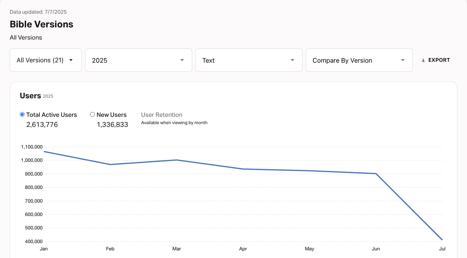The width and height of the screenshot is (467, 258).
Task: Click the Available when viewing by month note
Action: point(174,123)
